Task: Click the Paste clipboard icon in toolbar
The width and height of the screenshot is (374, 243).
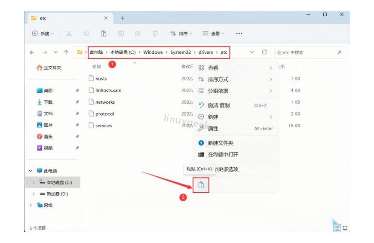Action: 104,34
